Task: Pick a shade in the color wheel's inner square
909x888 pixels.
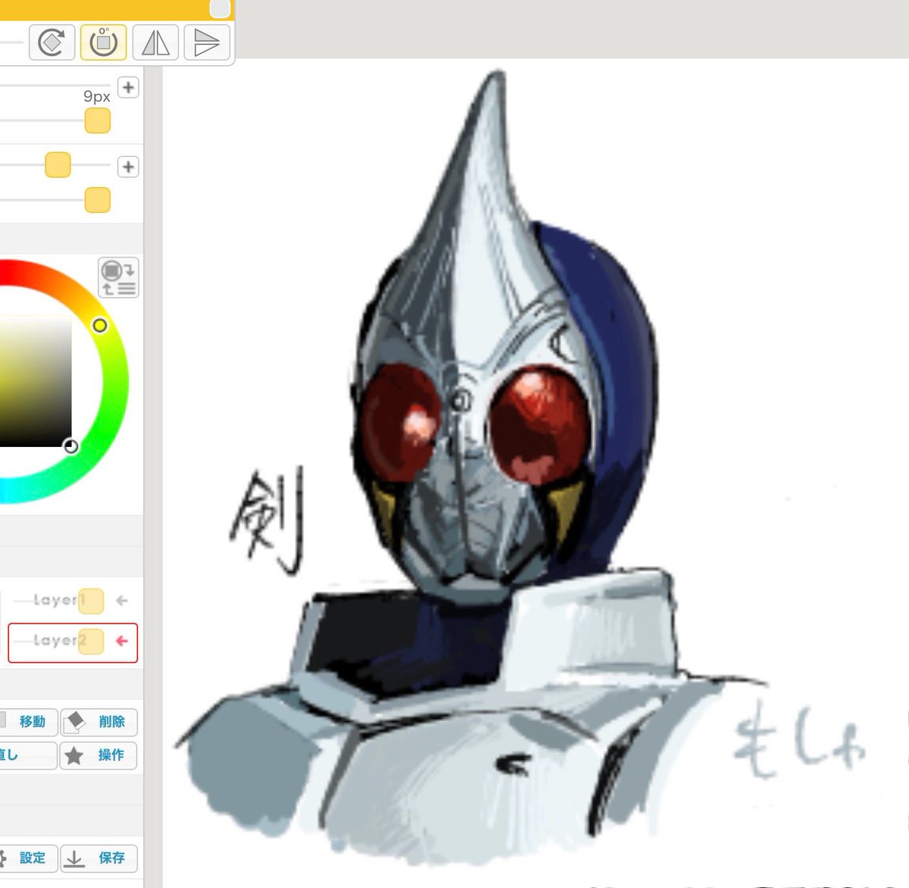Action: point(34,381)
